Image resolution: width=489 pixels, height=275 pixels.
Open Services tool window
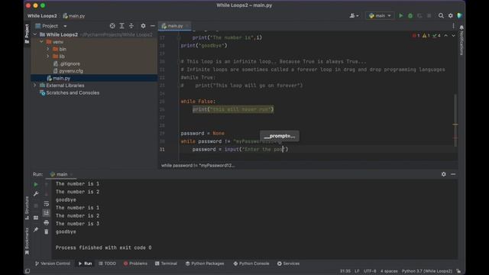[x=288, y=264]
